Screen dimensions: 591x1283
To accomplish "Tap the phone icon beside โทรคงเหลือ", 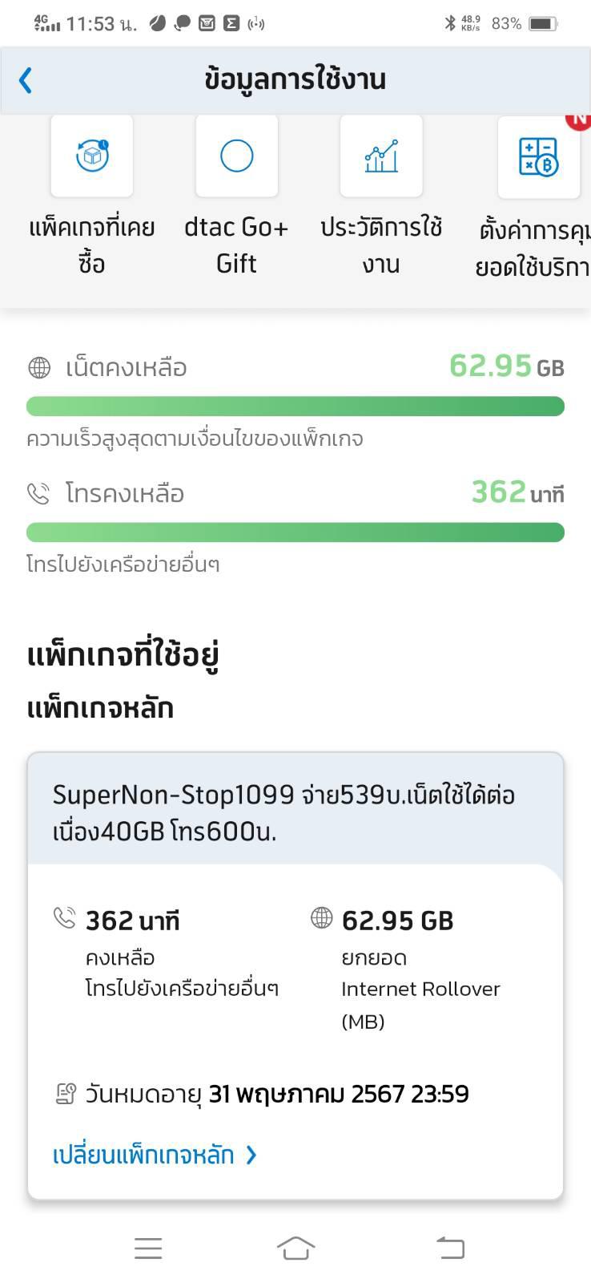I will pos(38,493).
